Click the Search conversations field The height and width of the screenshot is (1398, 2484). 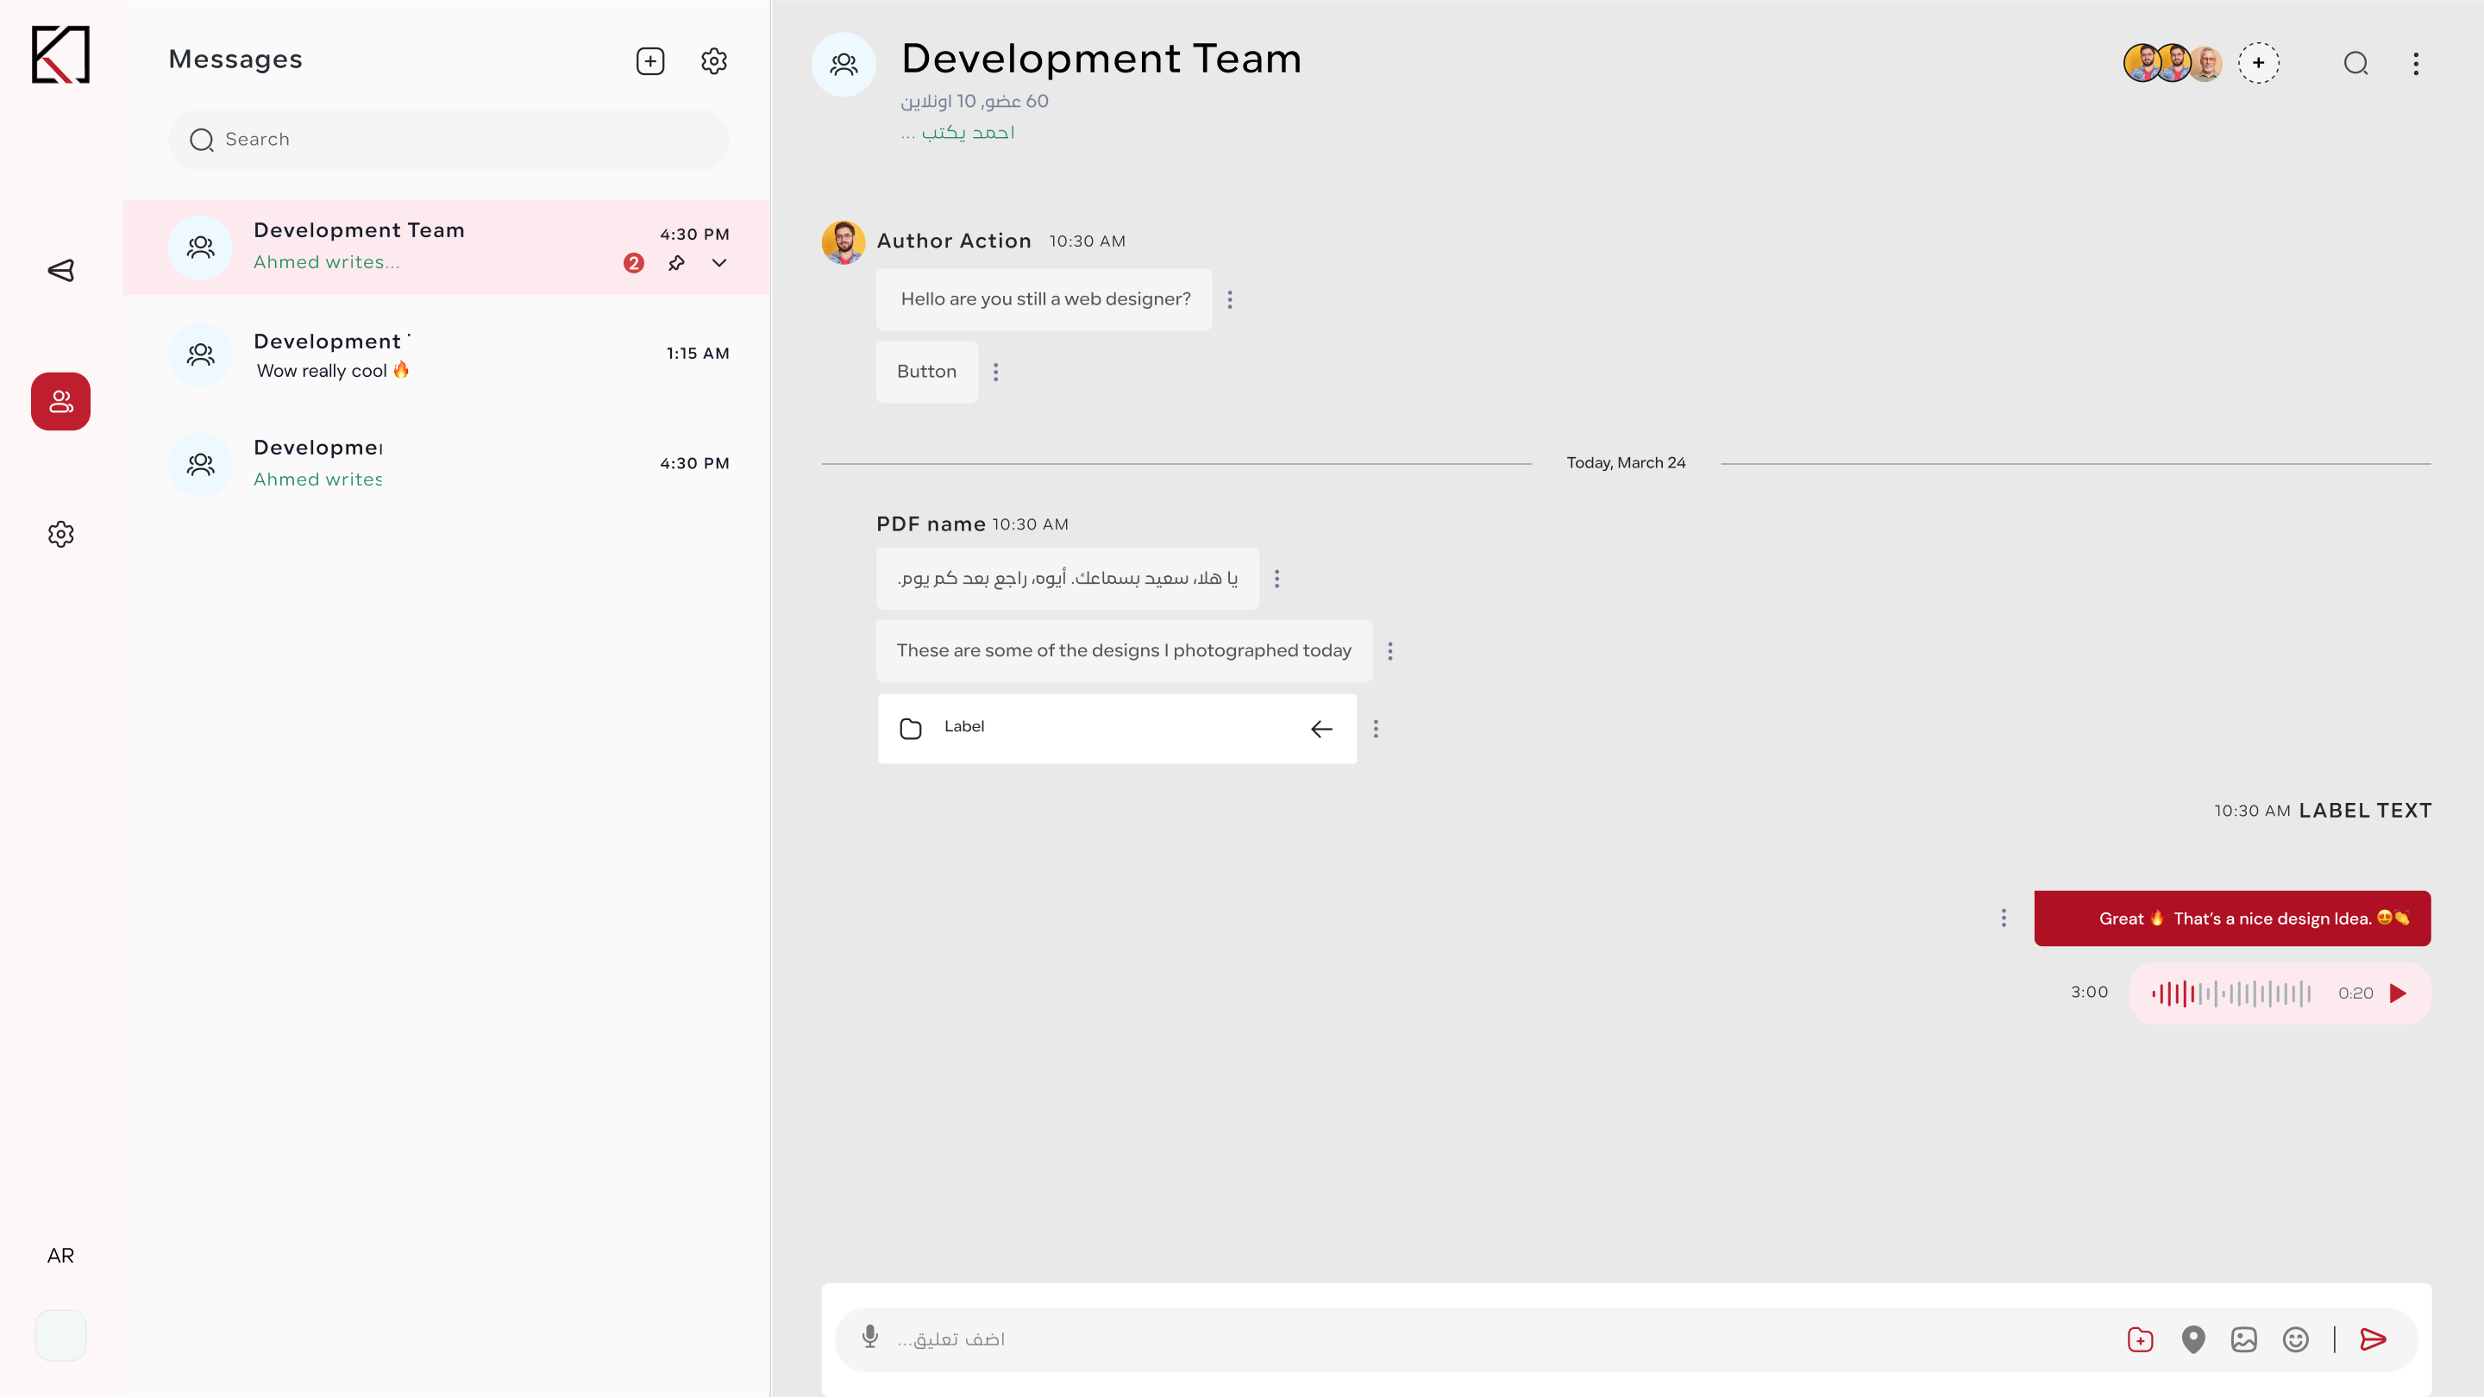[448, 140]
